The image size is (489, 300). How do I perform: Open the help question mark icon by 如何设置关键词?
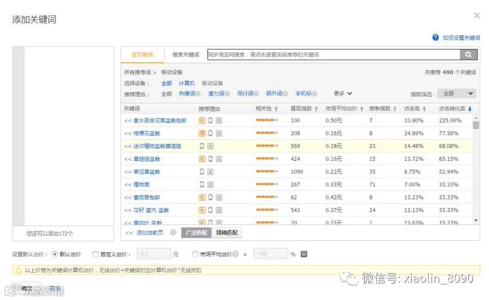click(435, 37)
